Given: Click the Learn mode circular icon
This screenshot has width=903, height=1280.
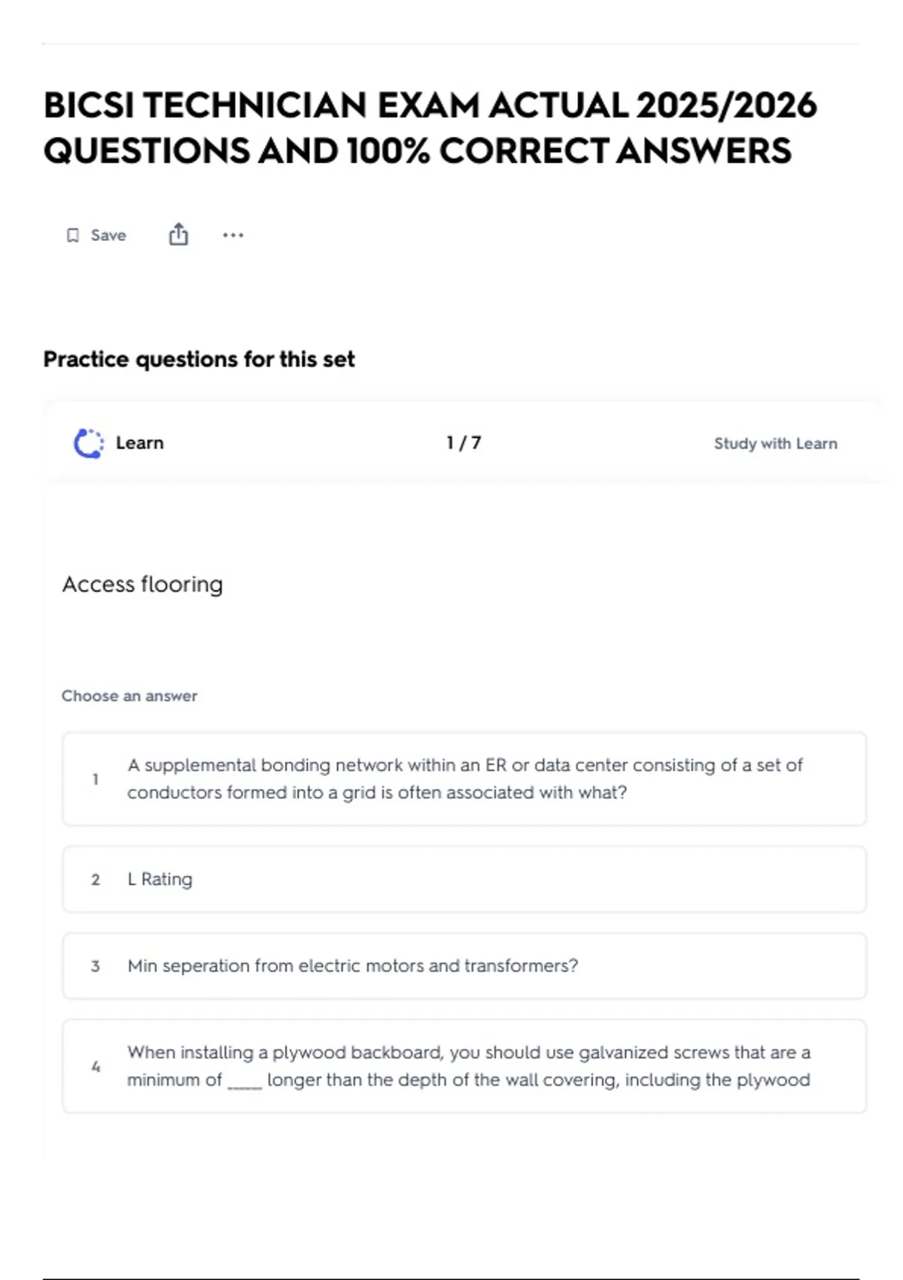Looking at the screenshot, I should [89, 443].
